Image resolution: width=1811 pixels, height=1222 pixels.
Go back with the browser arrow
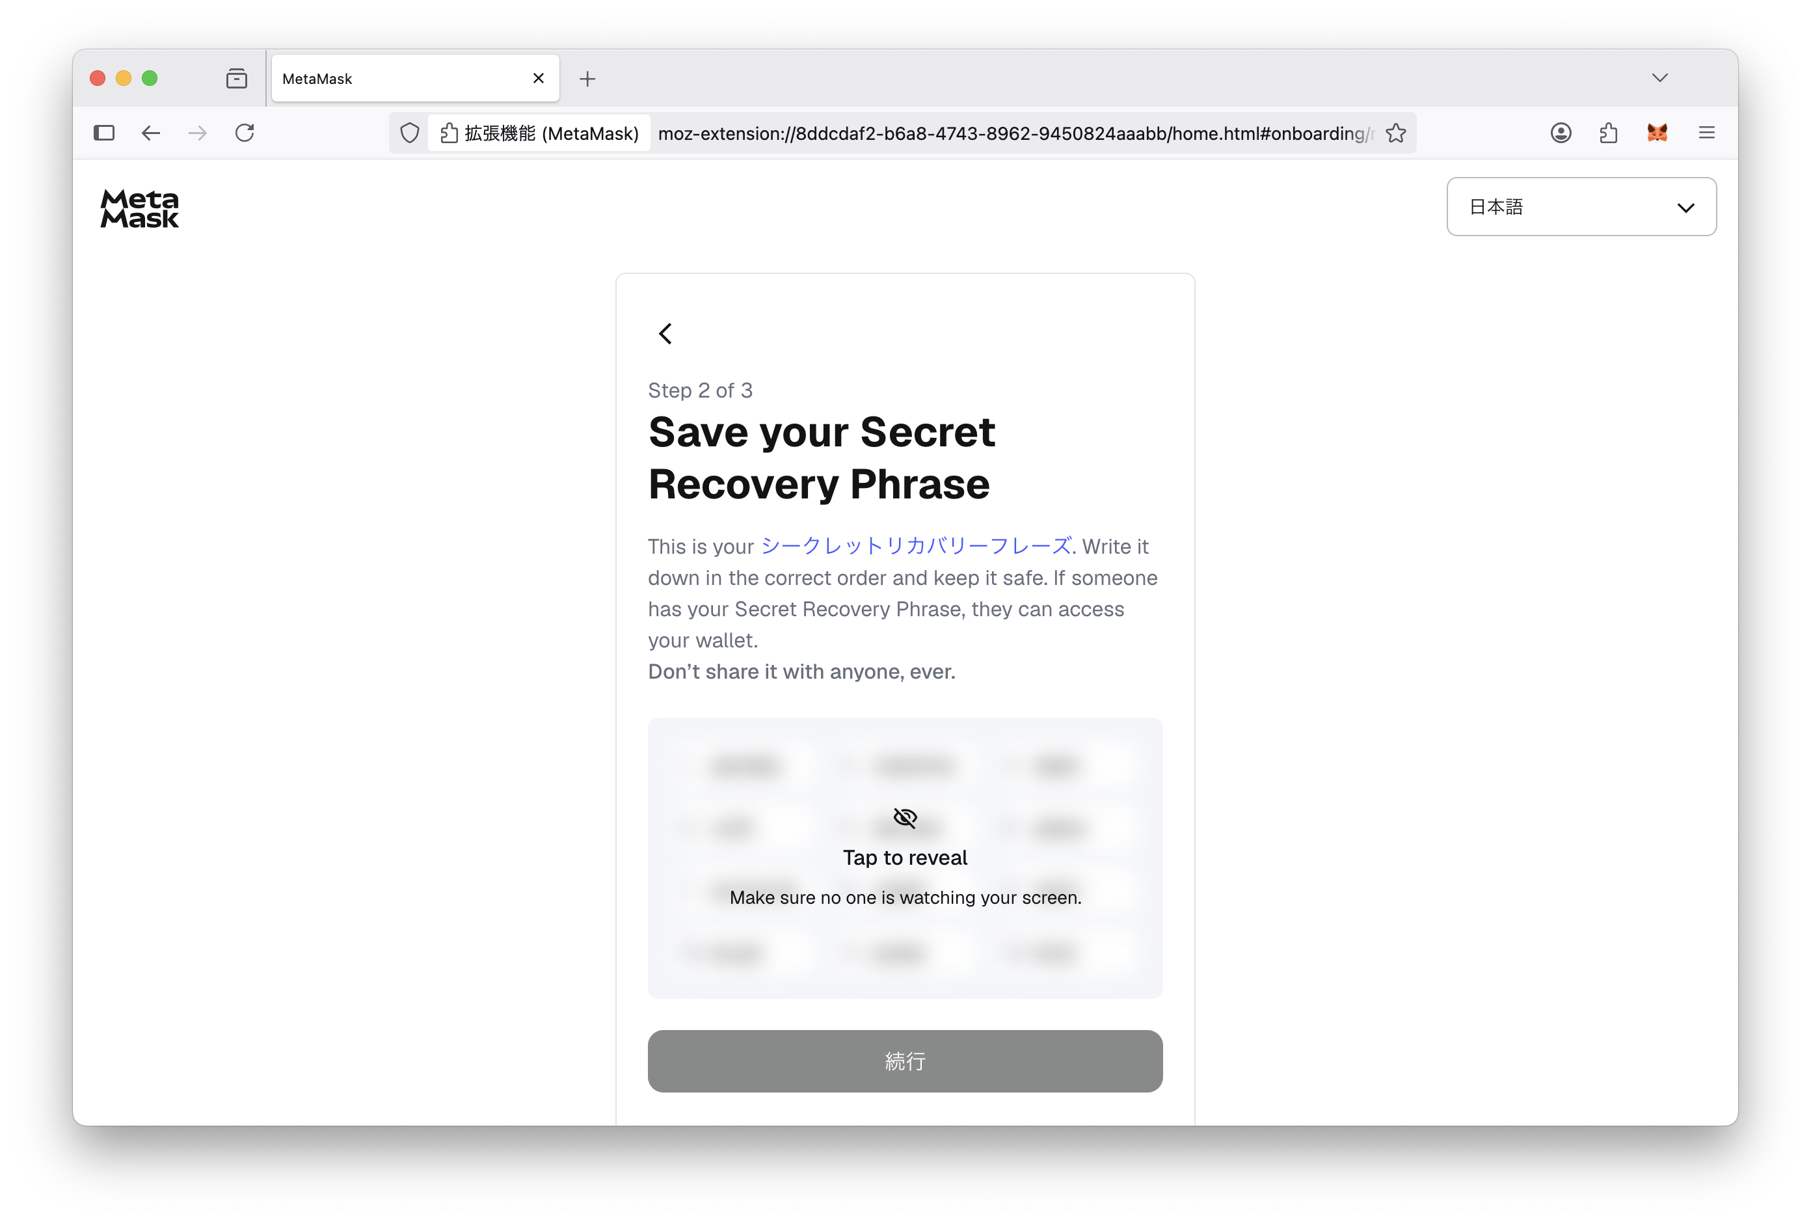(151, 133)
